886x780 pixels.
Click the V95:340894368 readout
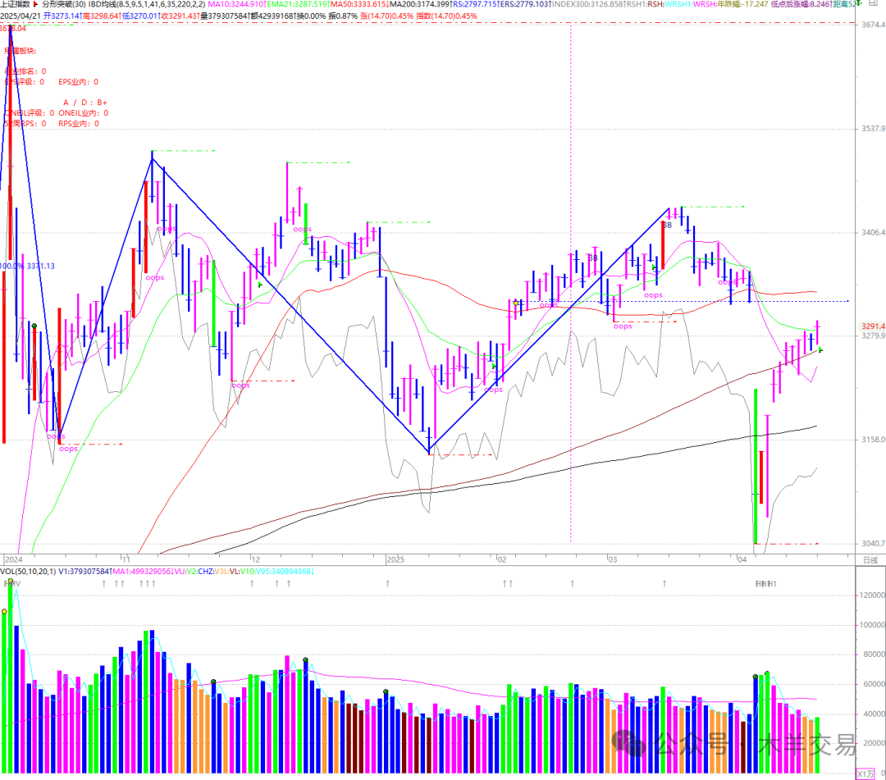point(285,572)
